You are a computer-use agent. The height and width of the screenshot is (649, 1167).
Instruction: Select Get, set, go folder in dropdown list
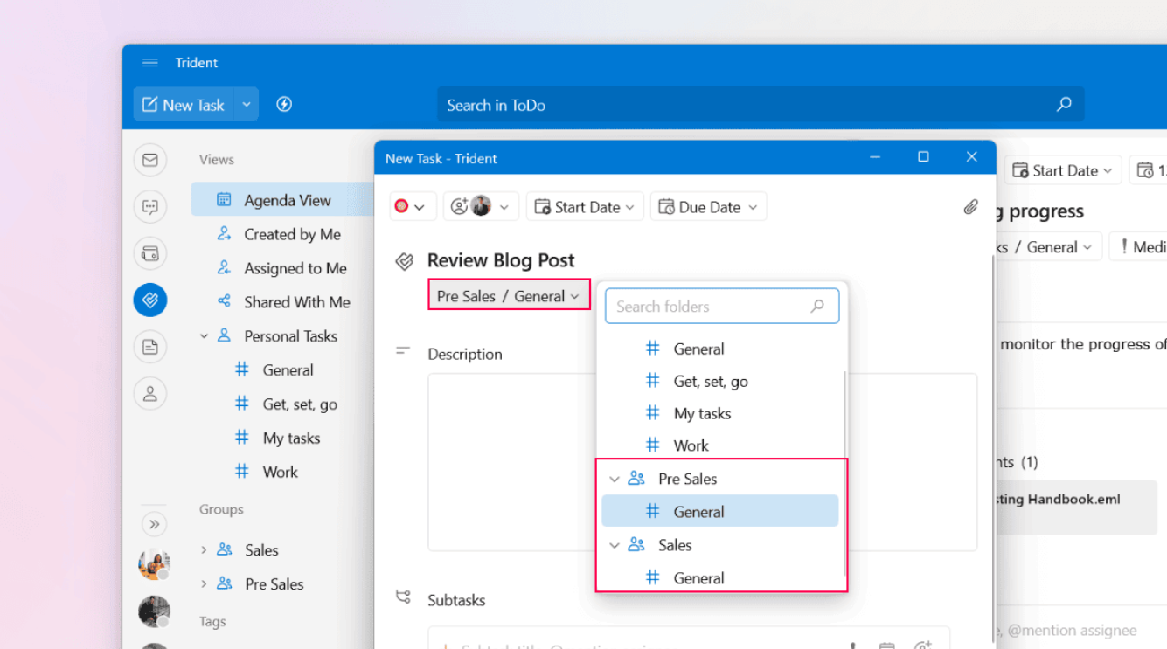click(x=710, y=382)
